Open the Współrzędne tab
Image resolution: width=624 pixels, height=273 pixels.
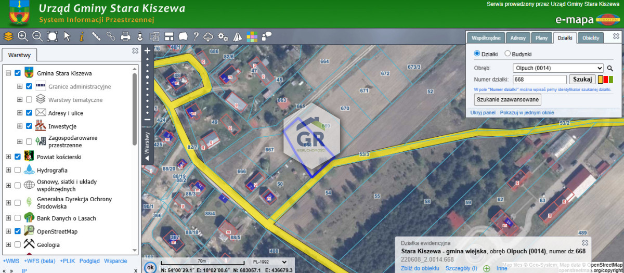[x=486, y=38]
